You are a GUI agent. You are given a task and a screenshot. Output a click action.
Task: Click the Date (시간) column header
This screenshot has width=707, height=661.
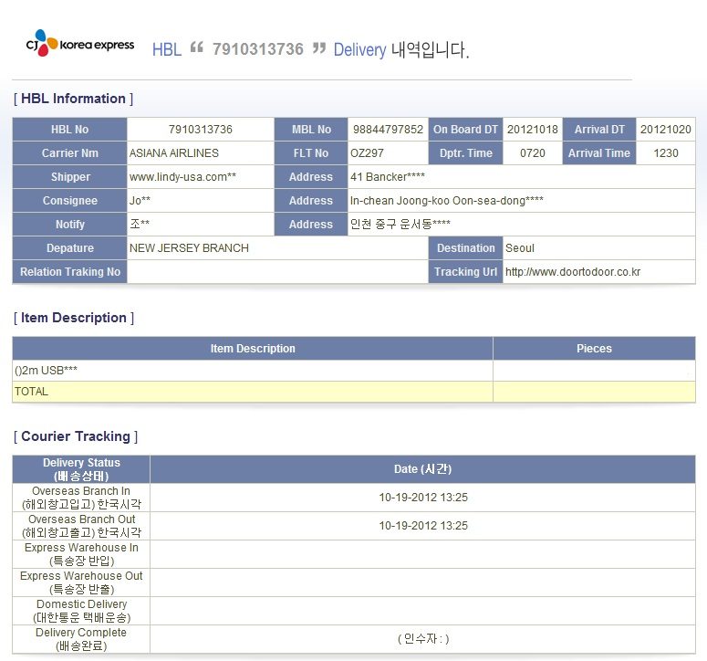point(423,469)
